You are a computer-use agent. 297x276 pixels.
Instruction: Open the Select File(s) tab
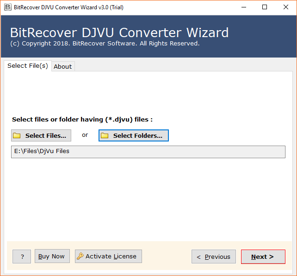tap(28, 66)
